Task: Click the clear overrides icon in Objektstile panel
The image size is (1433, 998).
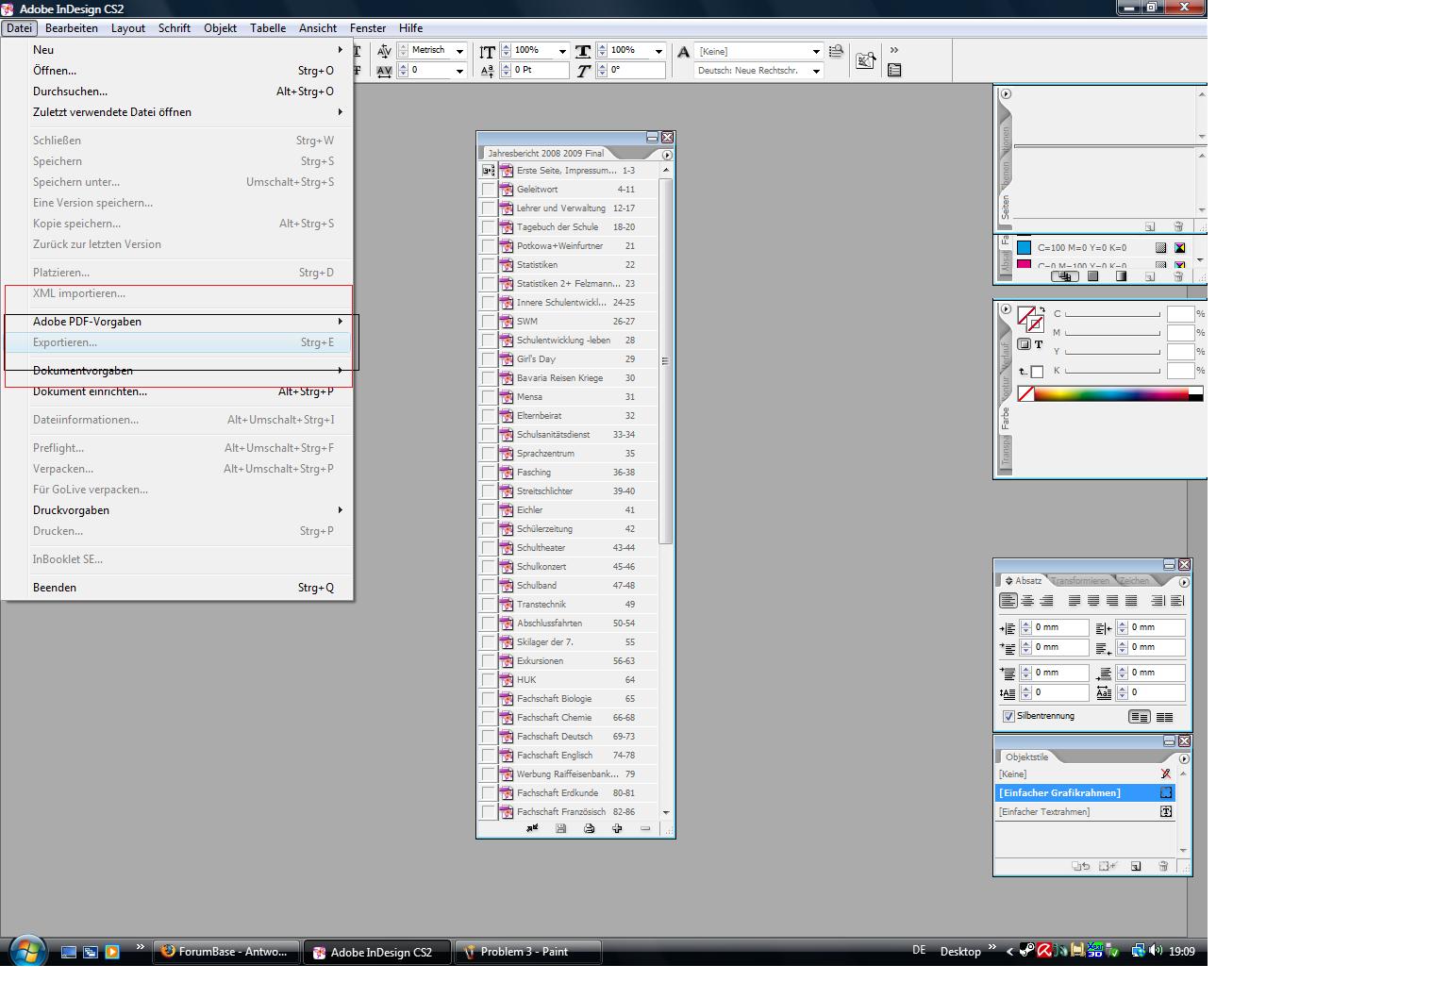Action: pos(1108,866)
